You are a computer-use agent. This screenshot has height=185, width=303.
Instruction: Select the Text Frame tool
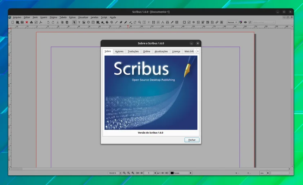click(79, 22)
